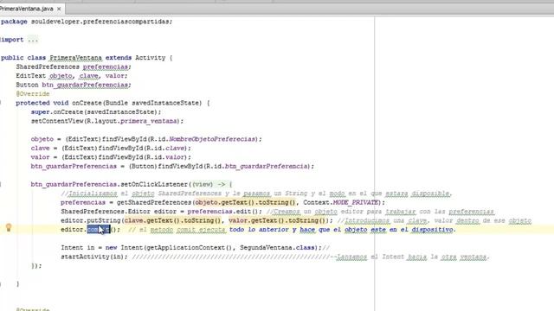Click the editor.putString call
Image resolution: width=554 pixels, height=311 pixels.
(x=90, y=220)
